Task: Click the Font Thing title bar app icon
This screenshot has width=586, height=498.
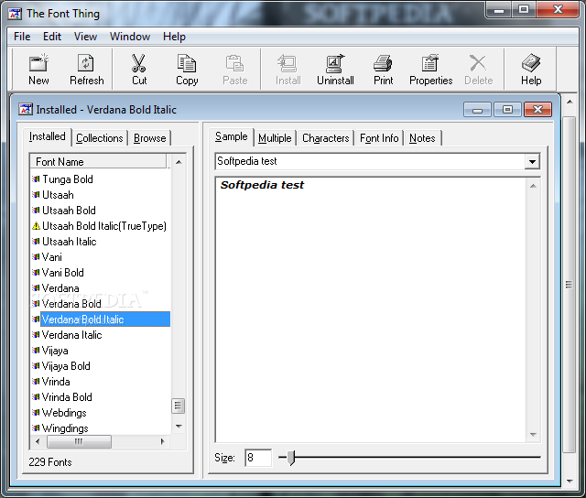Action: (x=15, y=14)
